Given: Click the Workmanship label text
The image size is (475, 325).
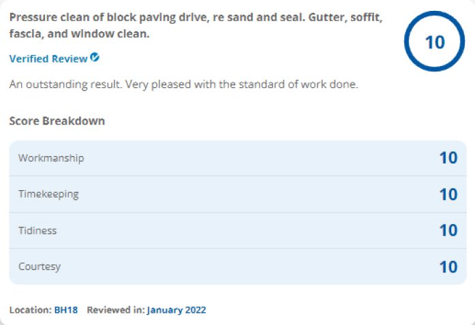Looking at the screenshot, I should tap(51, 158).
